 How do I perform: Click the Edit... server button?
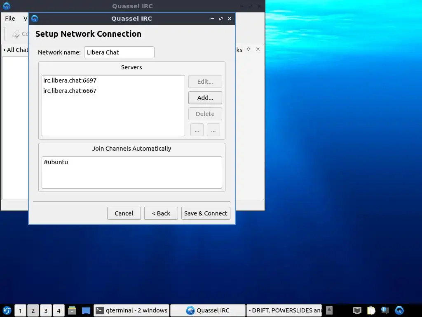pos(205,82)
